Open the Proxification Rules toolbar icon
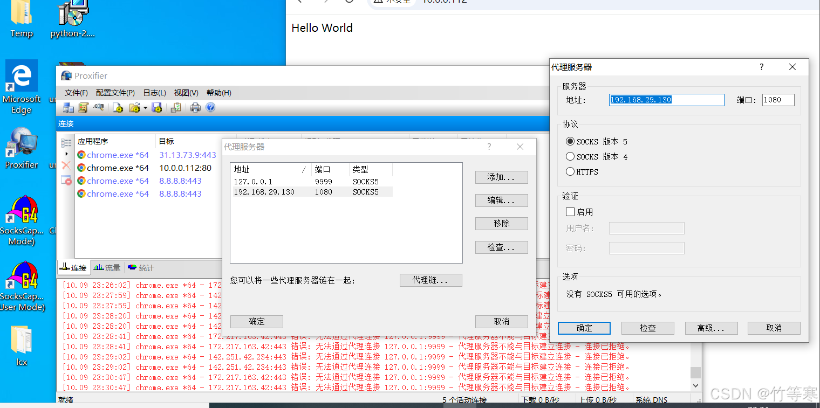820x408 pixels. [84, 107]
